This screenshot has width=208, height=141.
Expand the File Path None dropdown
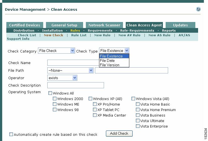70,70
